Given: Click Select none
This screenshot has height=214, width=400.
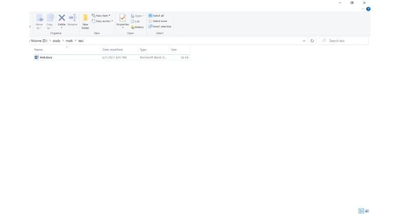Looking at the screenshot, I should (x=158, y=21).
